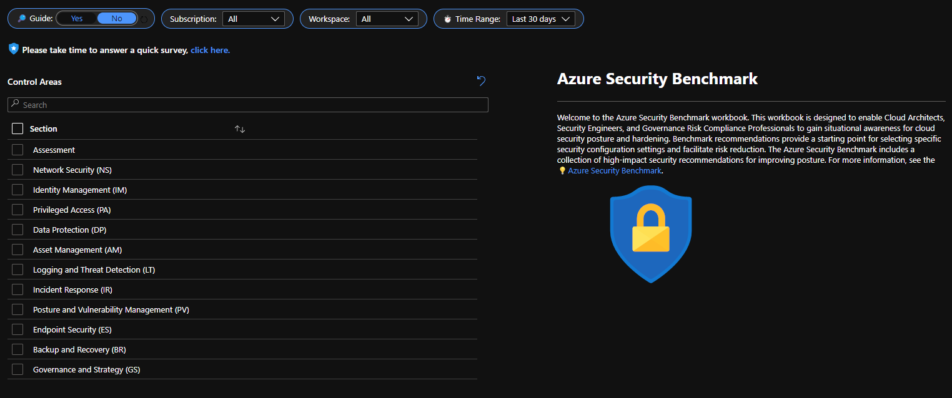This screenshot has width=952, height=398.
Task: Click the reset icon beside the Guide toggle
Action: click(x=144, y=19)
